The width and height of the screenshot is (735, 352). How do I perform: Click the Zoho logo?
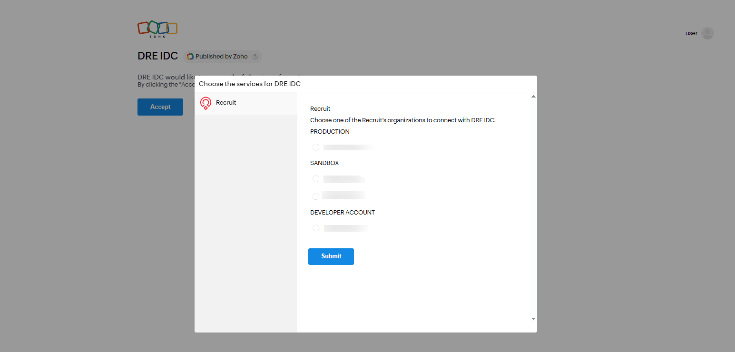157,29
